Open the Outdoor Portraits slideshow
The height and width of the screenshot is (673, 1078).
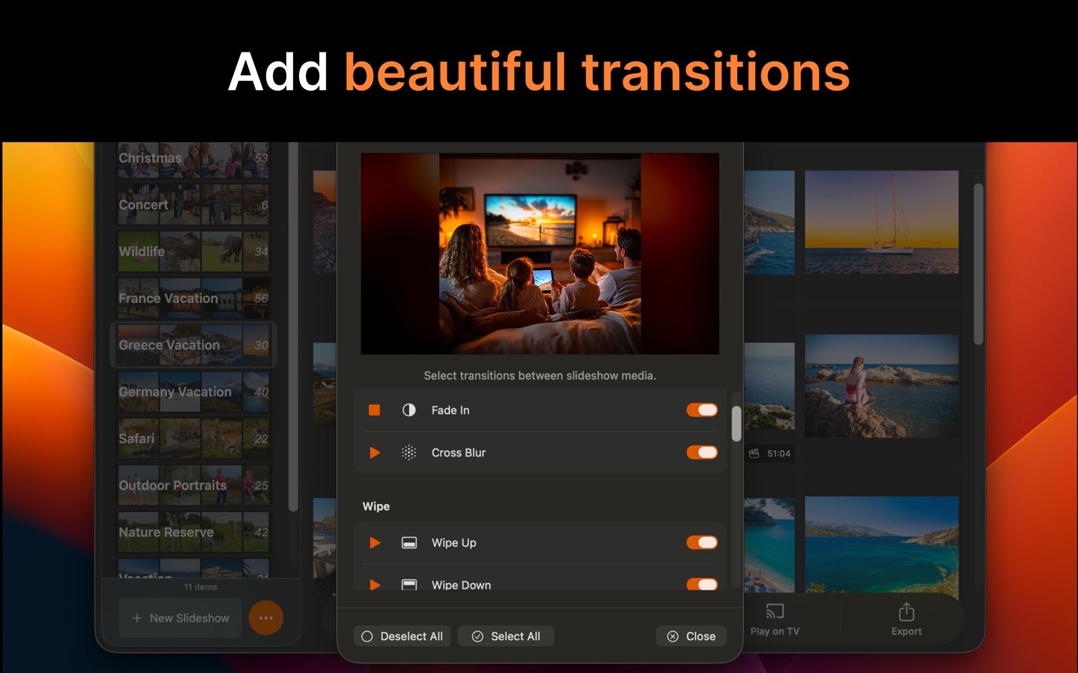pyautogui.click(x=193, y=485)
